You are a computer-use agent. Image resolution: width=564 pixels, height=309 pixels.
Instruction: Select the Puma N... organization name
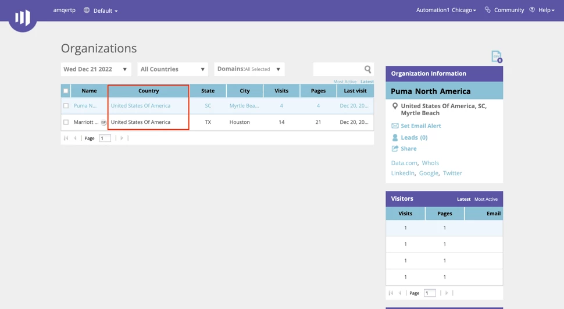(85, 105)
